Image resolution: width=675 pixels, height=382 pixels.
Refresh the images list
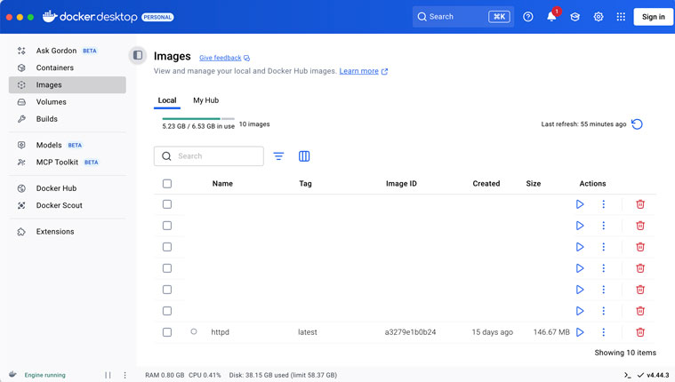[637, 124]
